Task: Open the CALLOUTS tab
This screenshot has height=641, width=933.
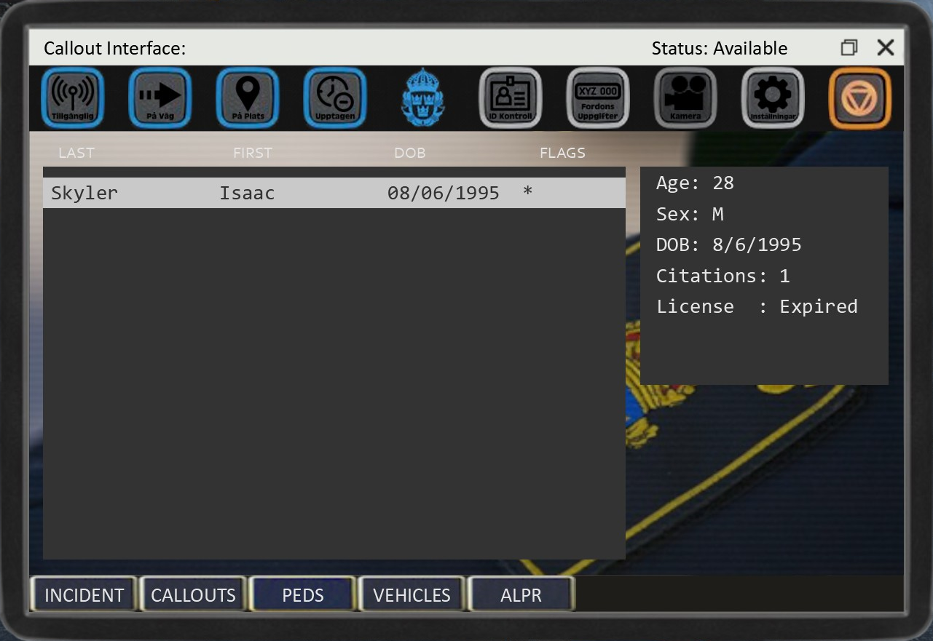Action: [193, 595]
